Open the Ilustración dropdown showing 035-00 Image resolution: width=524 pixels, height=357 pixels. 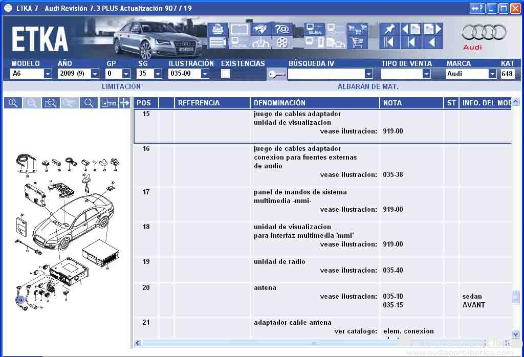[205, 74]
